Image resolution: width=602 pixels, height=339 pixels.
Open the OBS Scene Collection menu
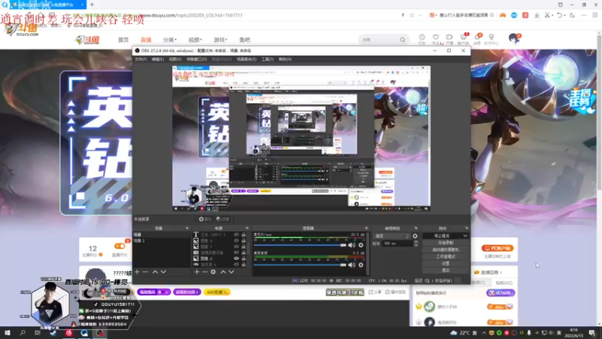point(247,60)
